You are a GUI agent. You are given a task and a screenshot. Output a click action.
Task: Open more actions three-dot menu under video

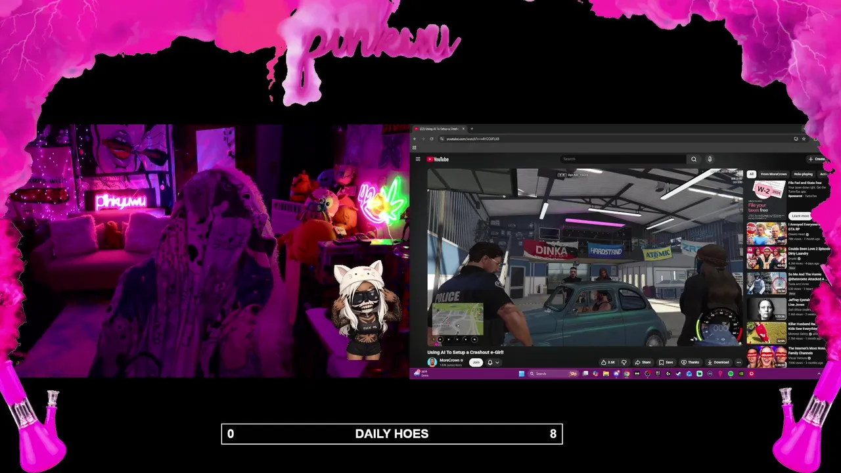(739, 362)
